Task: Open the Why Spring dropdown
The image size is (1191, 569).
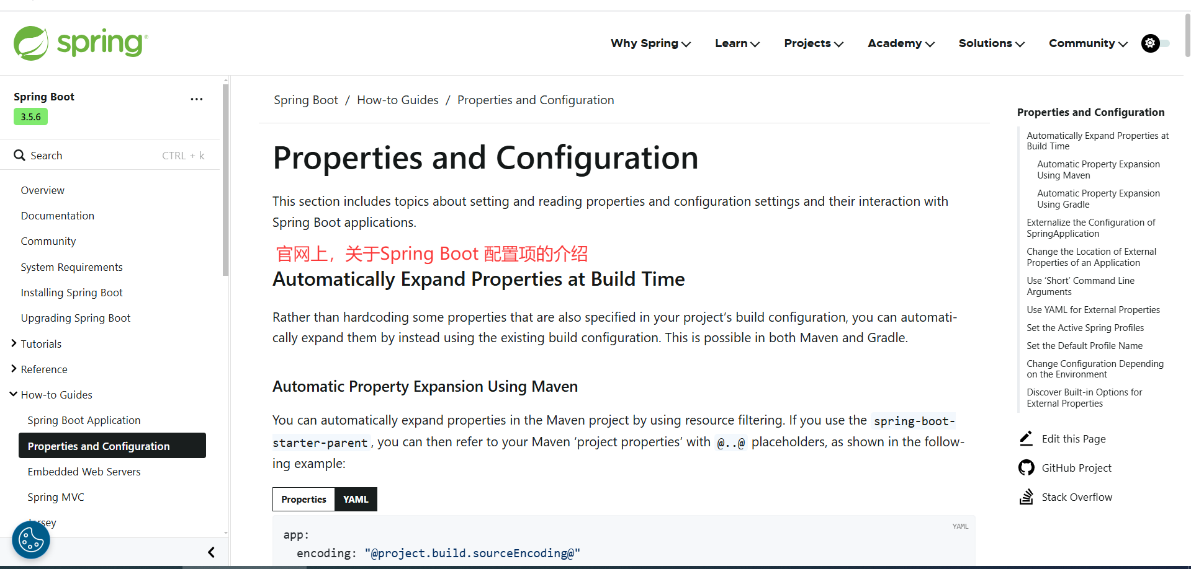Action: pos(650,43)
